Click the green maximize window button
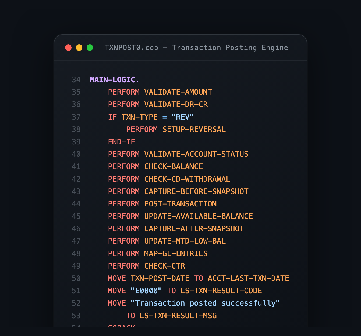This screenshot has width=361, height=336. click(x=90, y=47)
